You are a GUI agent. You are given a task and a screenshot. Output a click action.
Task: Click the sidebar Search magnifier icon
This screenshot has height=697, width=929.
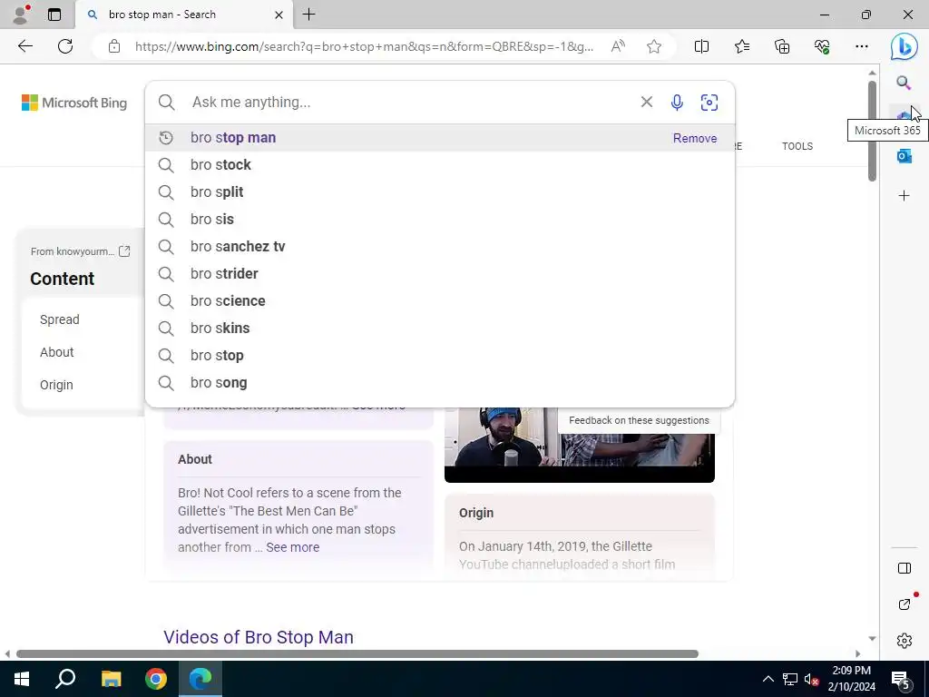pos(904,83)
